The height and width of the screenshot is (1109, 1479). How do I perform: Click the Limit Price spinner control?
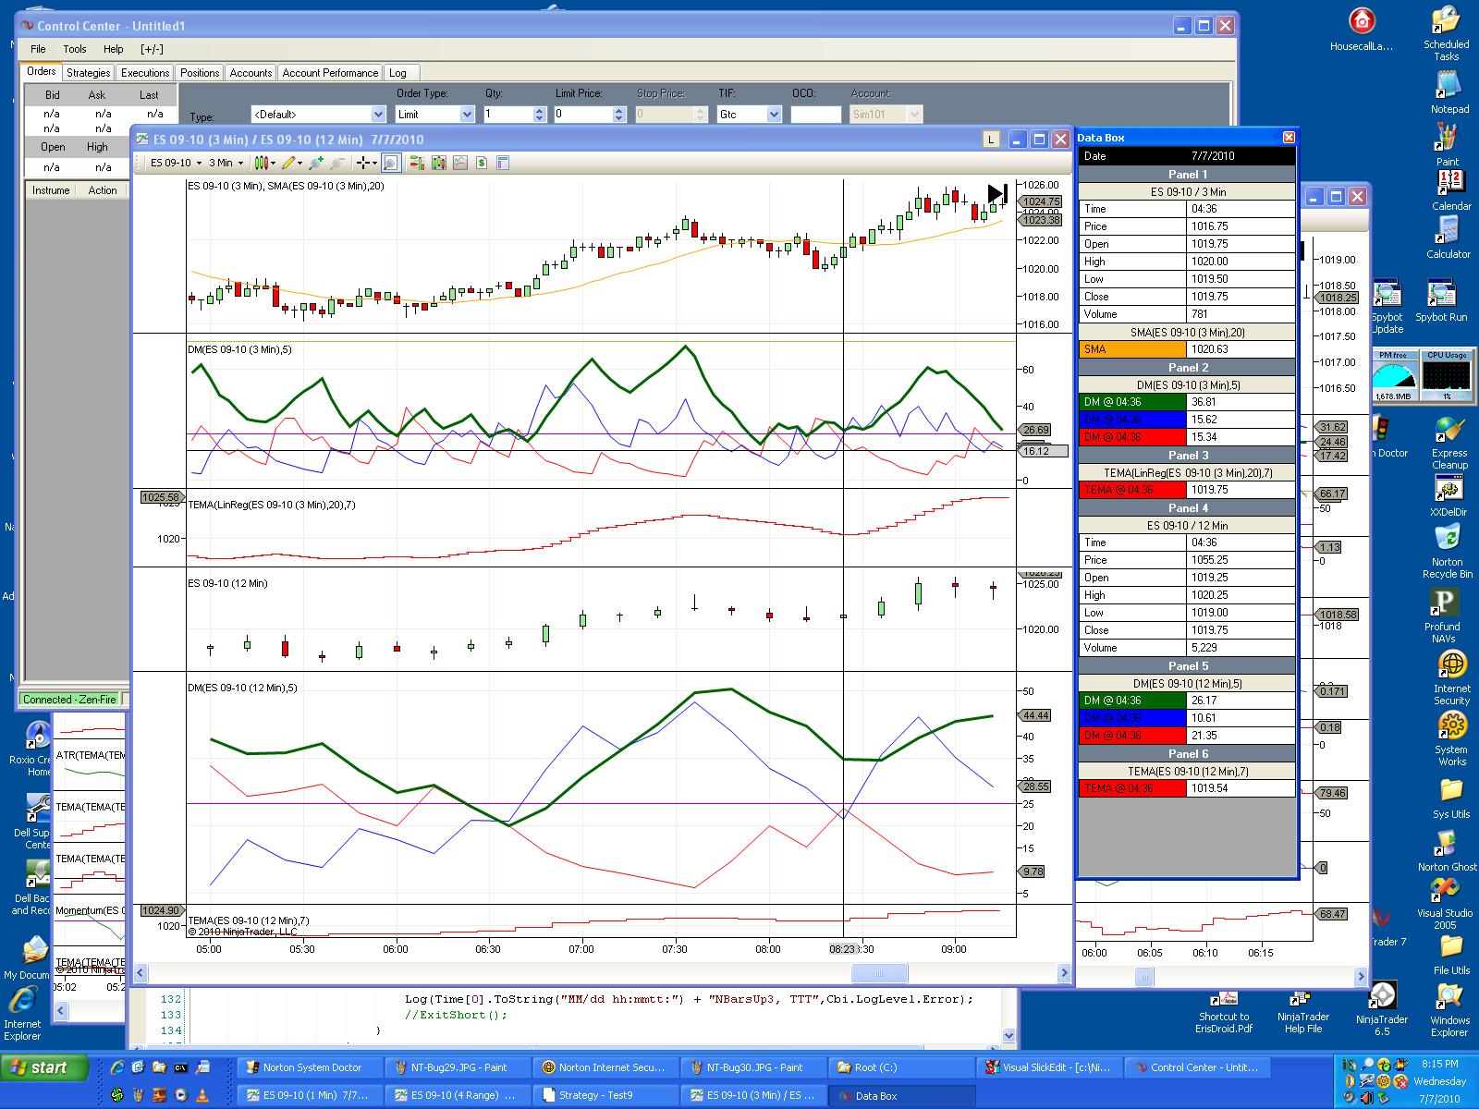click(620, 115)
